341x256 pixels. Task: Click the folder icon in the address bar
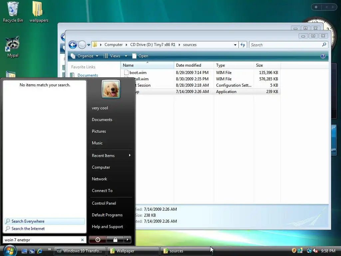tap(95, 45)
